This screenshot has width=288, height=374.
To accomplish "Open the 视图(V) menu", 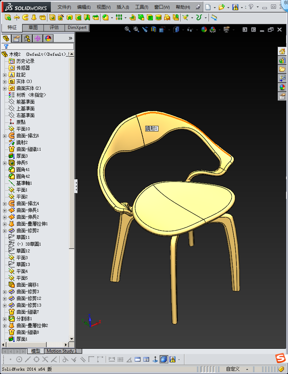I will tap(104, 7).
